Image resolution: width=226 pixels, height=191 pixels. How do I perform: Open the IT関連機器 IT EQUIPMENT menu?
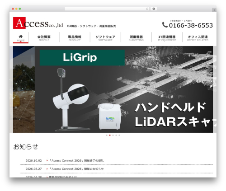[x=167, y=38]
